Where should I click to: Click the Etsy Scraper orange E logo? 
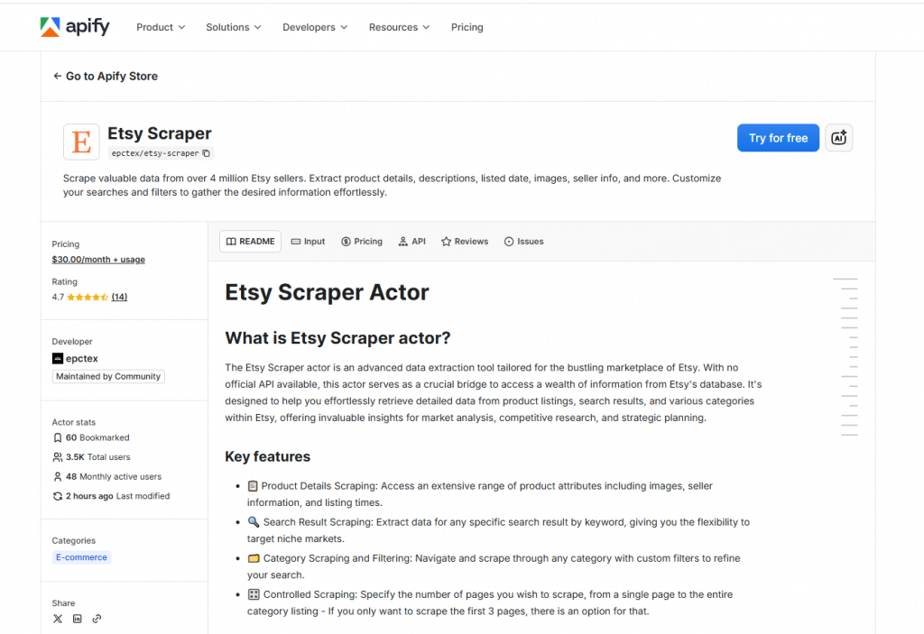pyautogui.click(x=81, y=142)
